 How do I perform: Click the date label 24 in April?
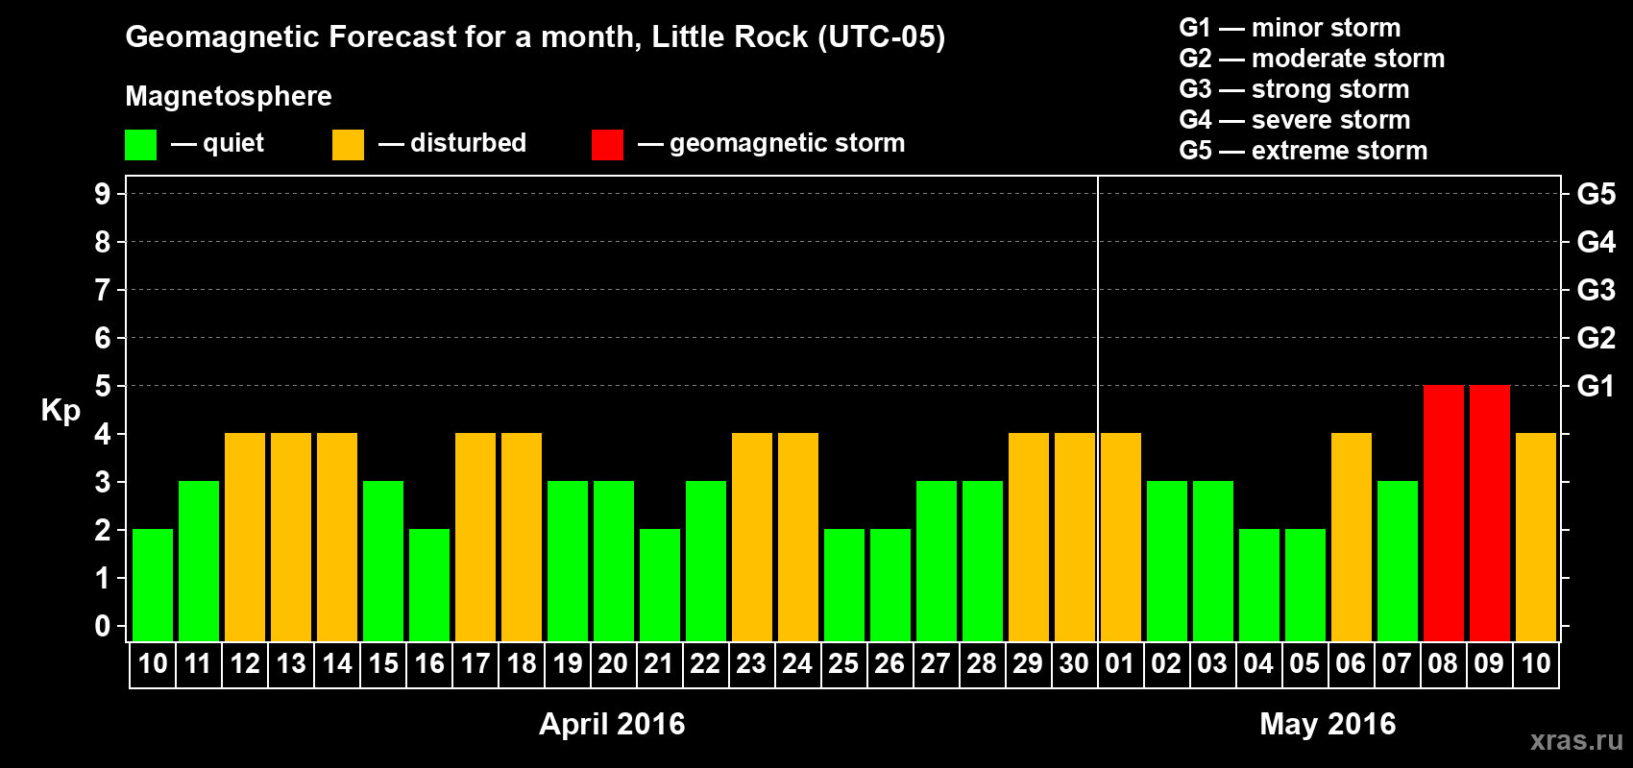[x=798, y=664]
